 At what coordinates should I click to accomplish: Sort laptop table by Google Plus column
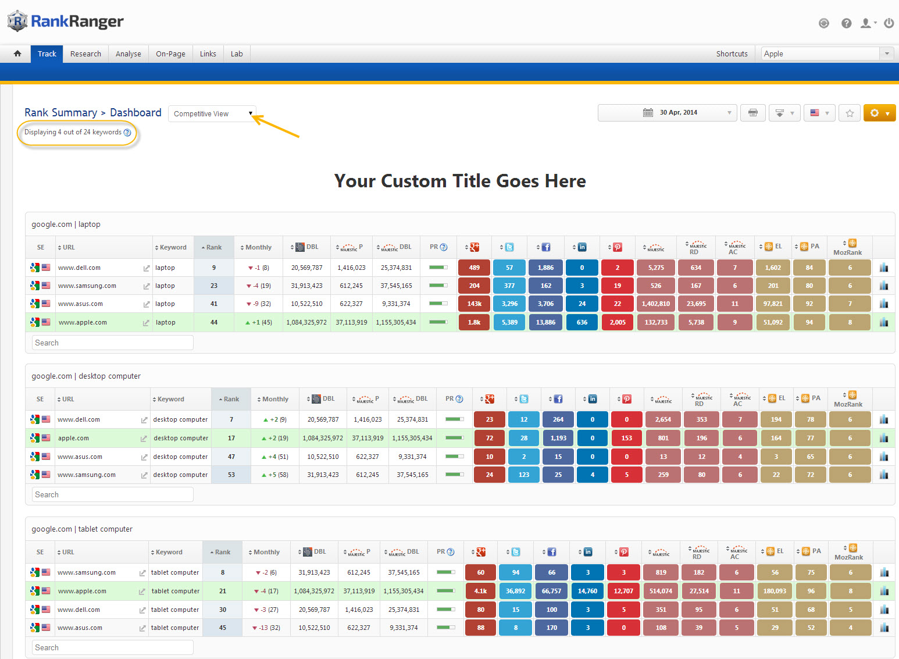coord(473,247)
